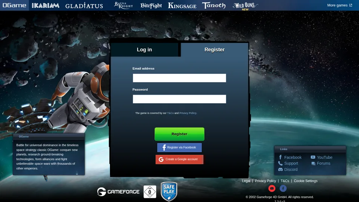Image resolution: width=359 pixels, height=202 pixels.
Task: Open the More games link
Action: (x=340, y=5)
